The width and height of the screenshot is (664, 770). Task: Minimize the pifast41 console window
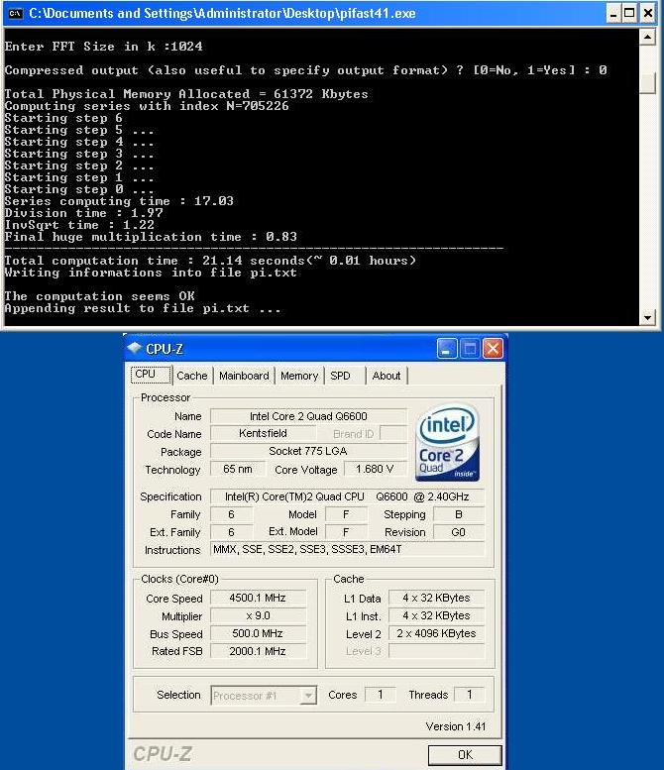pyautogui.click(x=612, y=13)
